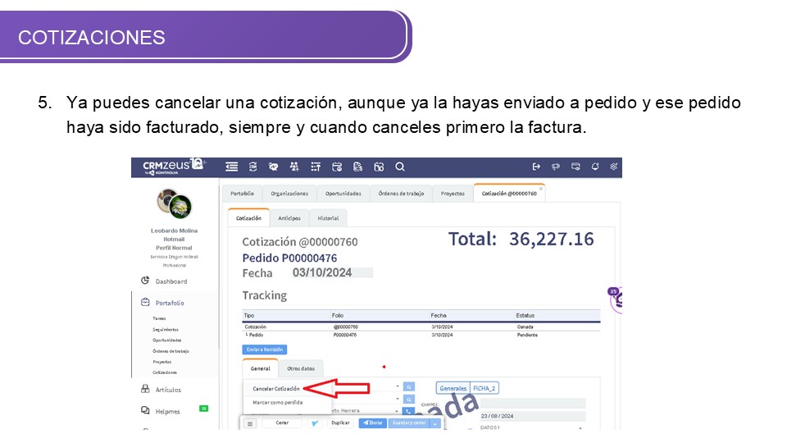The height and width of the screenshot is (443, 787).
Task: Click the blue phone button in form
Action: [409, 411]
